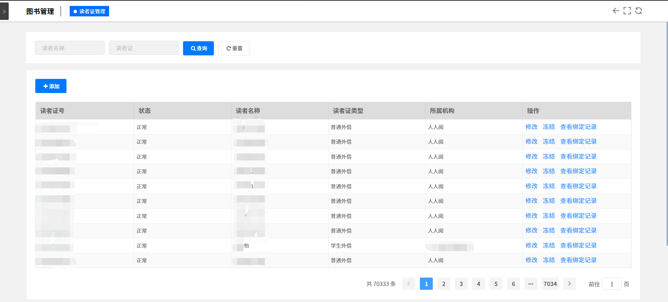
Task: Jump to last page 7034
Action: click(x=550, y=284)
